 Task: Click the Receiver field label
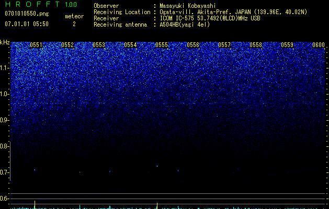click(106, 18)
